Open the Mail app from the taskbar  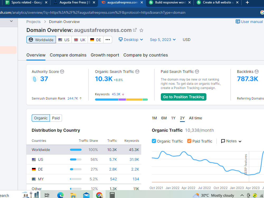[86, 195]
